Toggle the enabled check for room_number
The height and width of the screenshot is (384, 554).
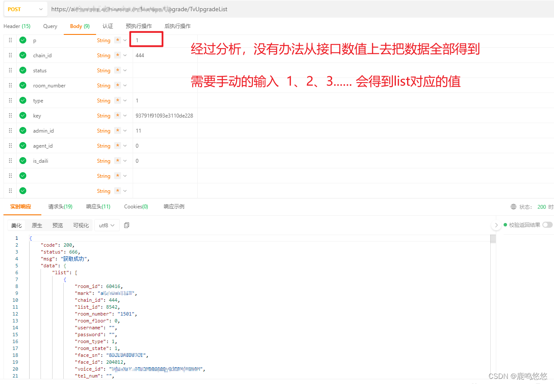coord(23,85)
